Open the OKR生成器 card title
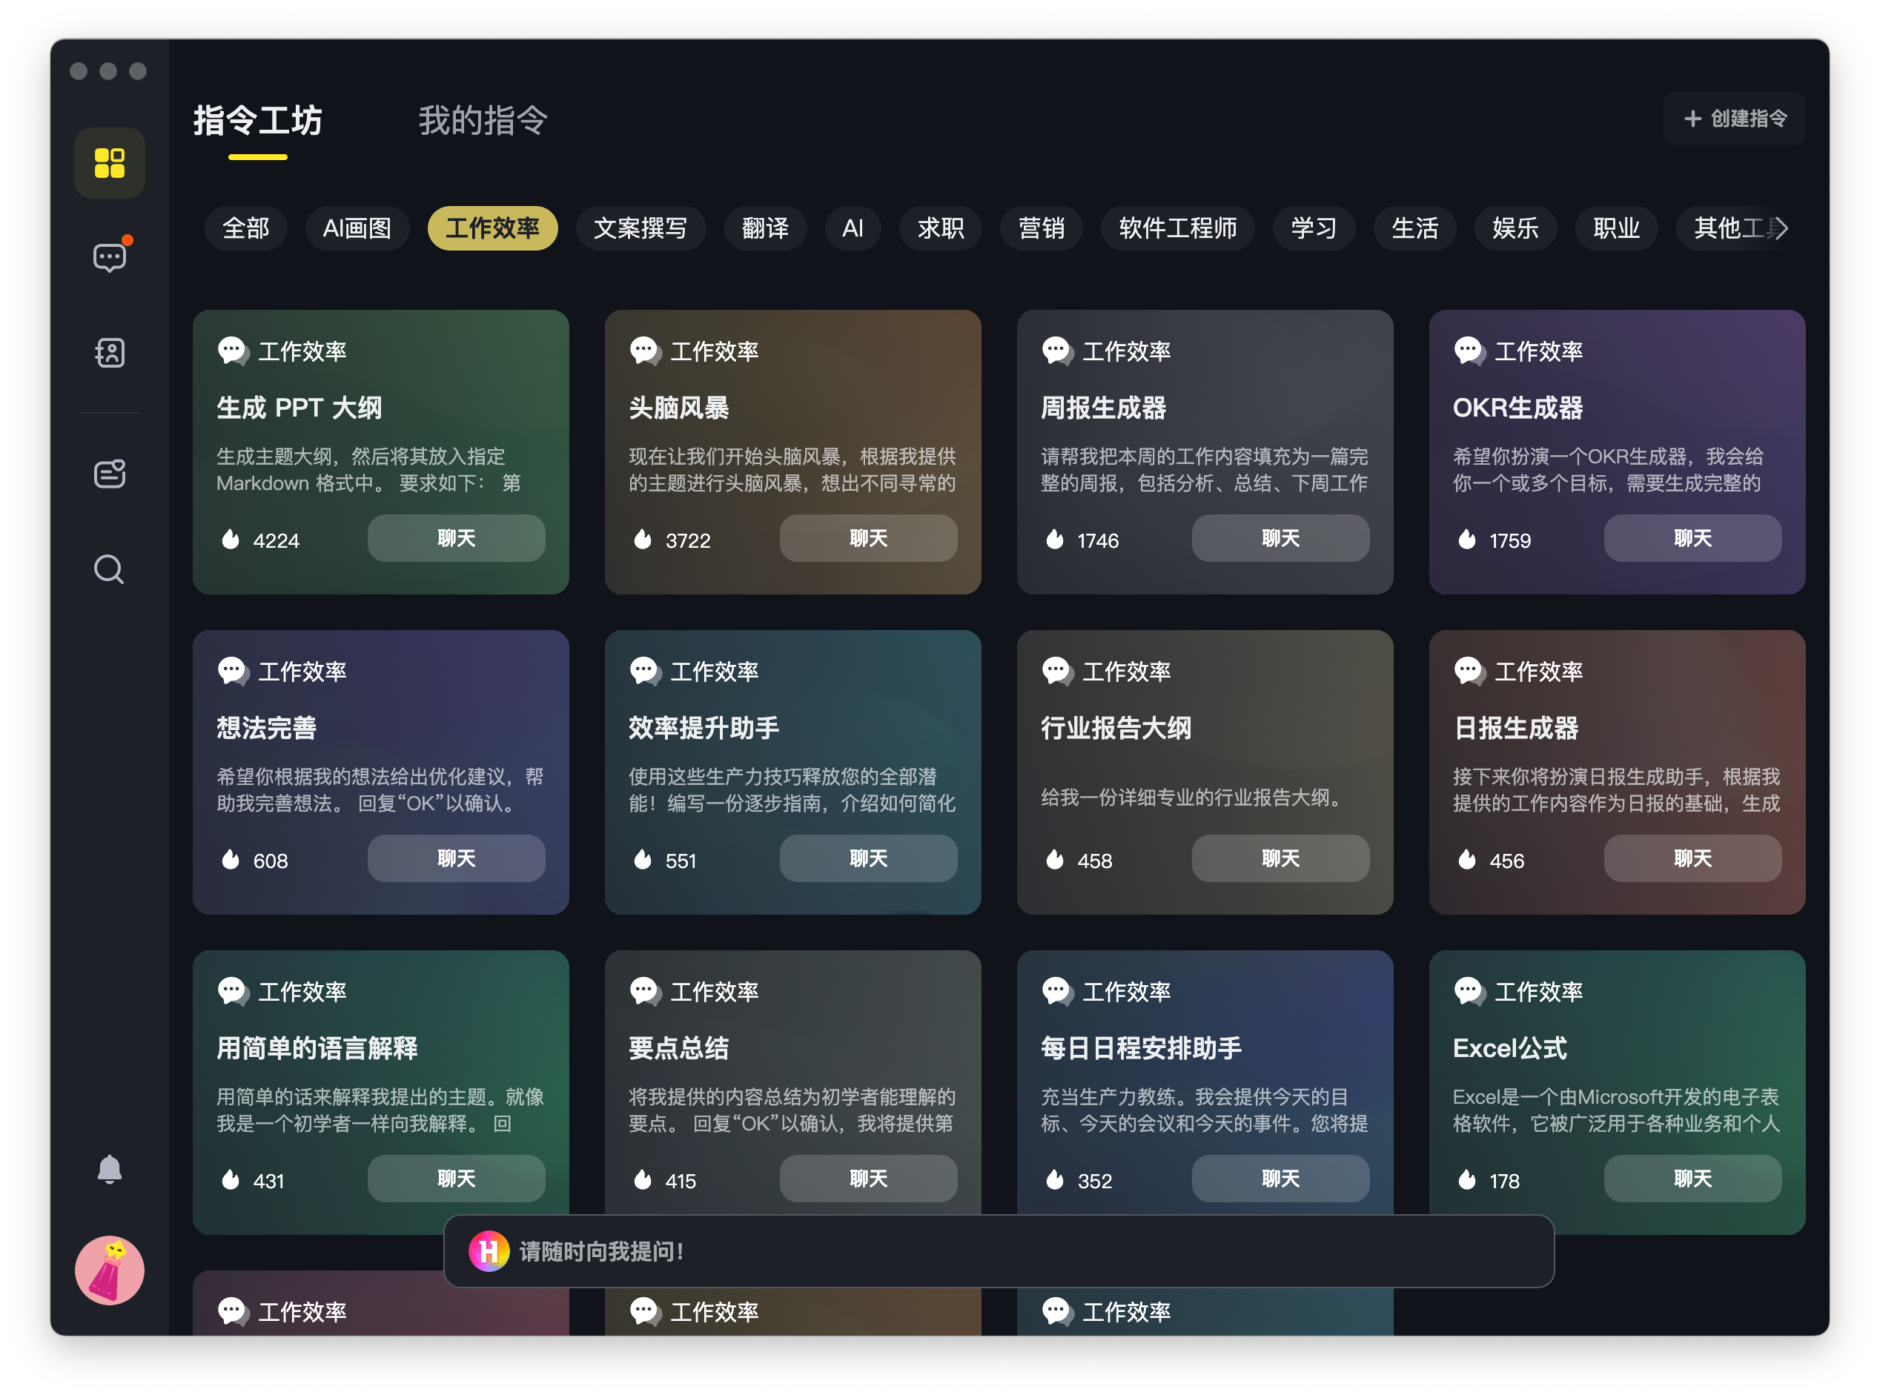This screenshot has height=1398, width=1880. tap(1517, 408)
